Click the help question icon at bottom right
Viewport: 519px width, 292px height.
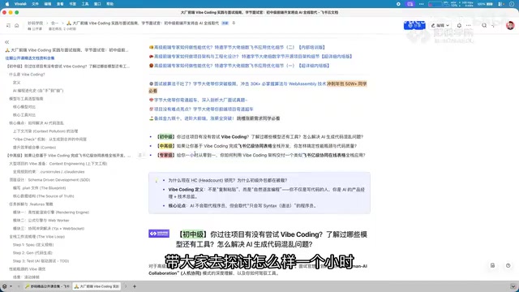(x=508, y=265)
